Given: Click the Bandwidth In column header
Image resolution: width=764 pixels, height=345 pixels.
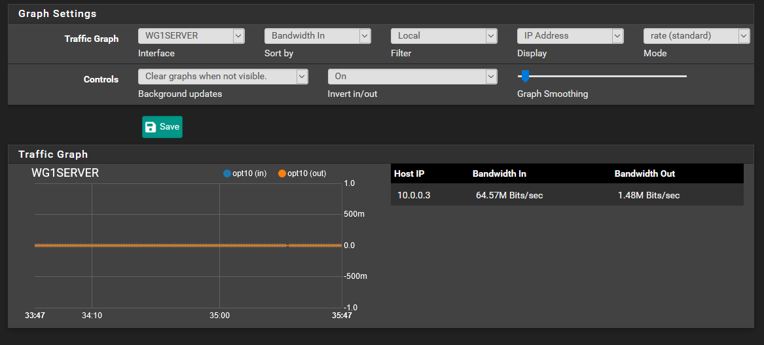Looking at the screenshot, I should (499, 173).
